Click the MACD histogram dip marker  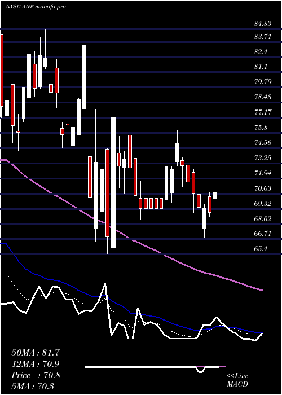pyautogui.click(x=200, y=370)
